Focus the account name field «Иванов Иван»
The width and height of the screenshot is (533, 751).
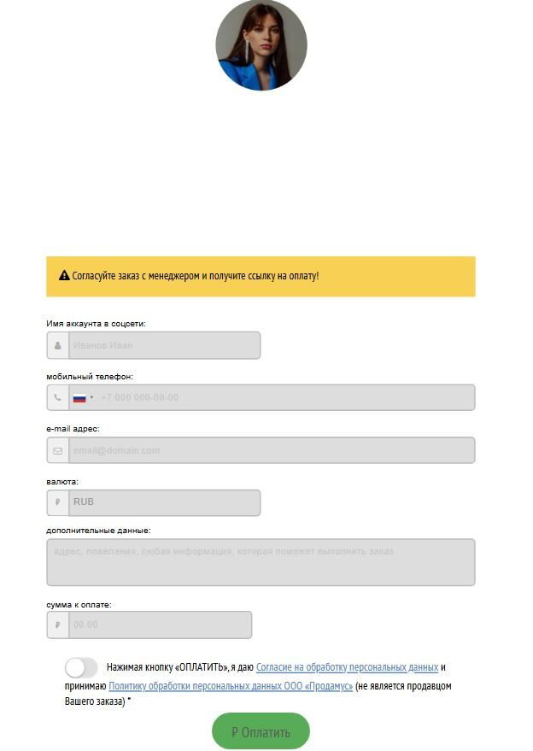162,346
